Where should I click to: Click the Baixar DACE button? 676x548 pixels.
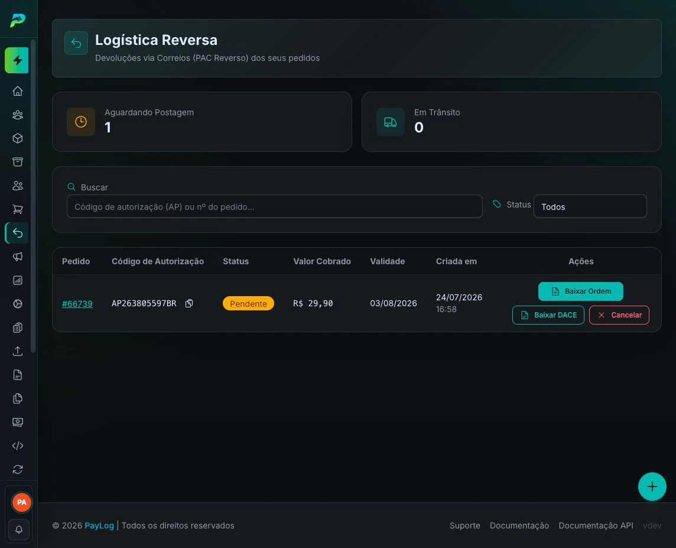[x=548, y=315]
